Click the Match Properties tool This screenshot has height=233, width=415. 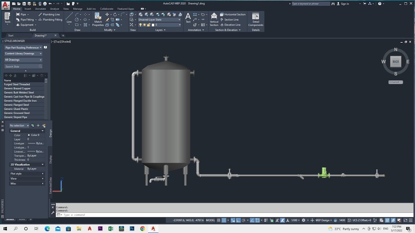[98, 19]
